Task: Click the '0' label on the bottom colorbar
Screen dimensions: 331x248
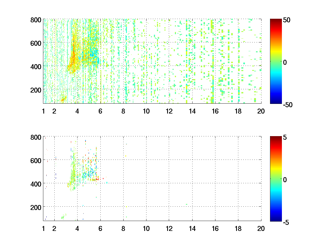Action: [x=285, y=180]
